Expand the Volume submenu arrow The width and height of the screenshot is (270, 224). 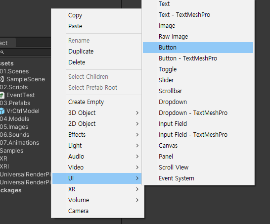coord(137,200)
